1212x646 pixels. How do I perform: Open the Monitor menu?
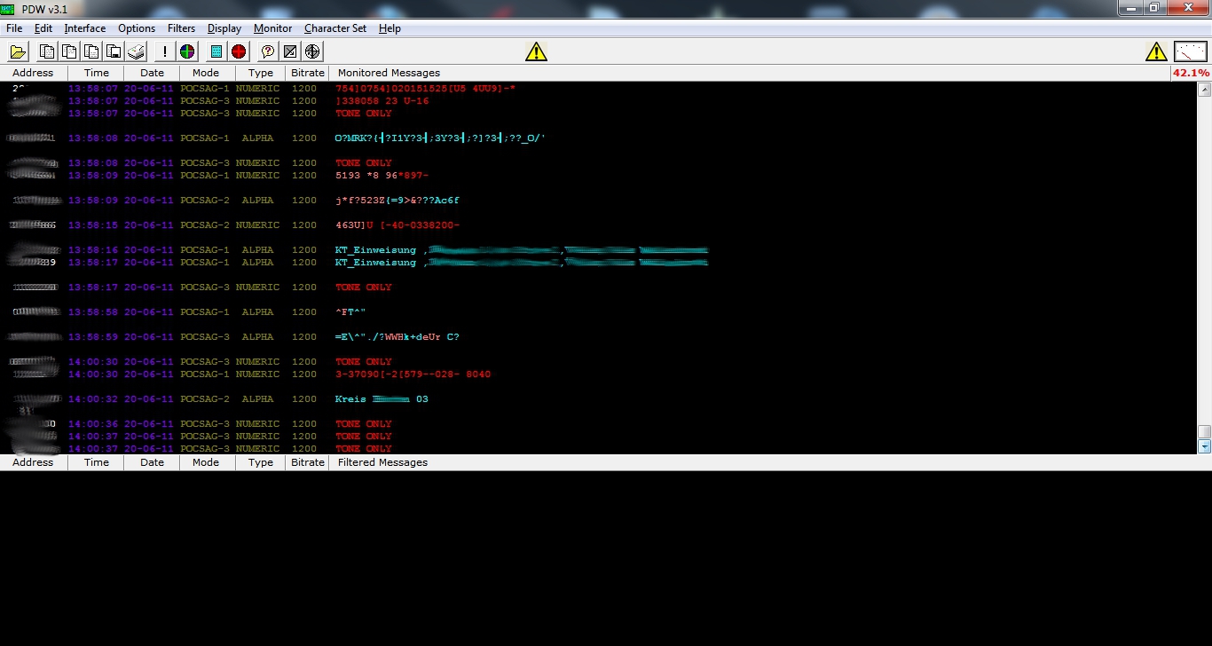272,28
